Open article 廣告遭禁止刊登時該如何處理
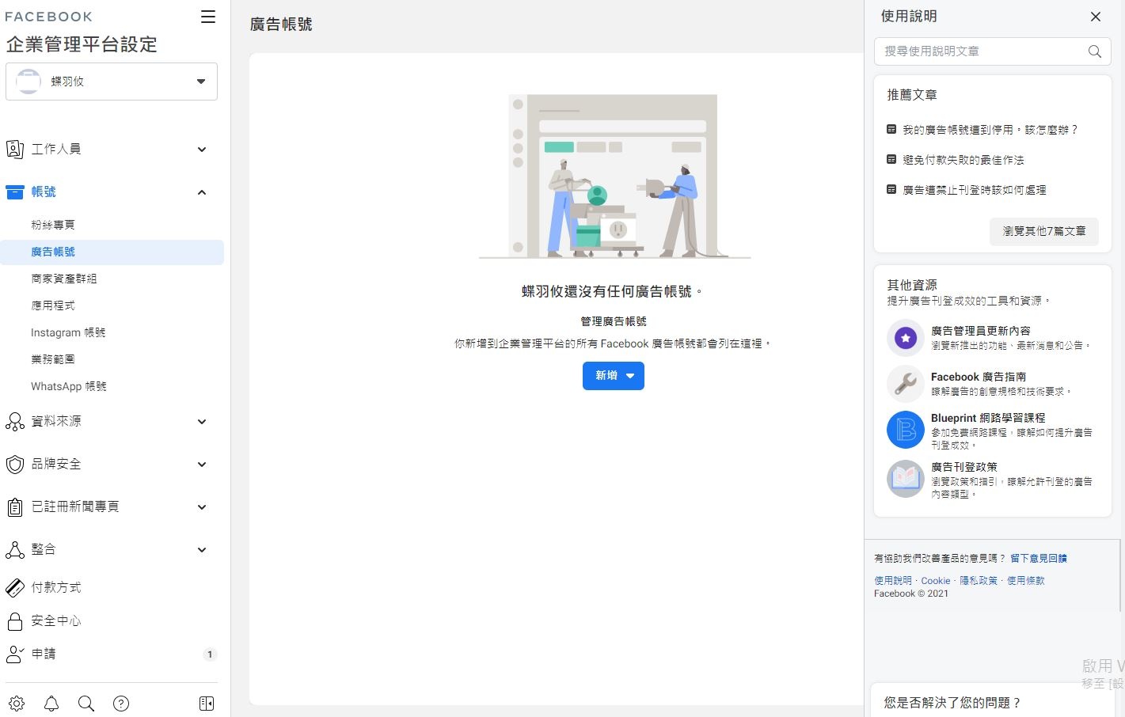 pyautogui.click(x=975, y=190)
